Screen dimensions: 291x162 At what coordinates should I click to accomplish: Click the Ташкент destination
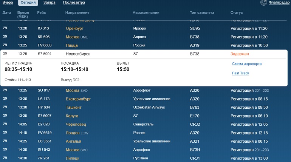[x=73, y=107]
